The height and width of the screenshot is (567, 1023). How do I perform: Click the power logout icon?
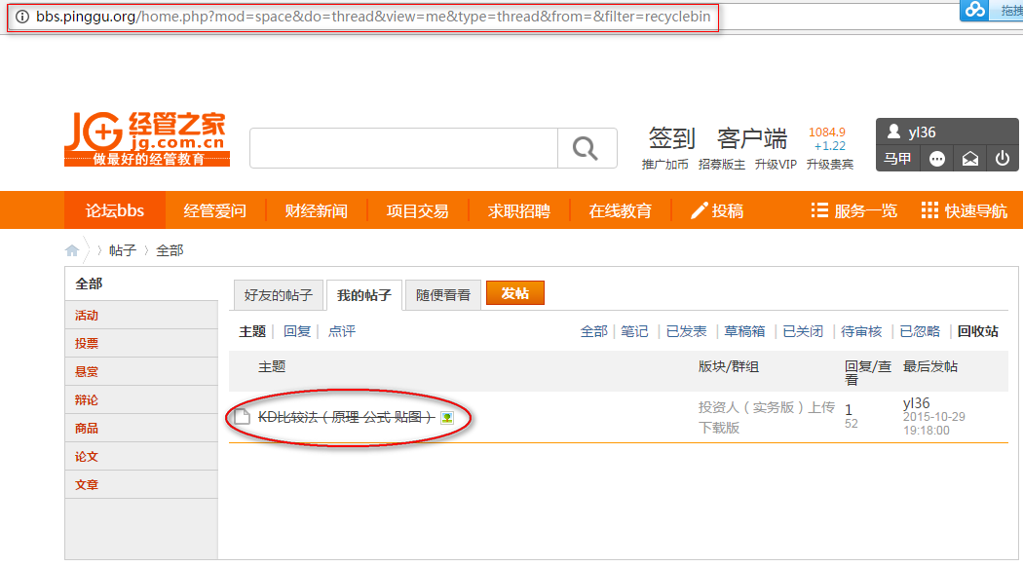tap(1003, 159)
